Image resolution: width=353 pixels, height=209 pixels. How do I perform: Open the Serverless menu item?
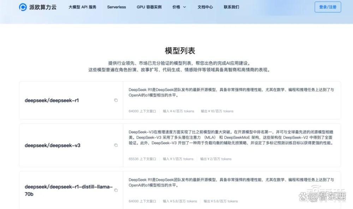(x=116, y=7)
